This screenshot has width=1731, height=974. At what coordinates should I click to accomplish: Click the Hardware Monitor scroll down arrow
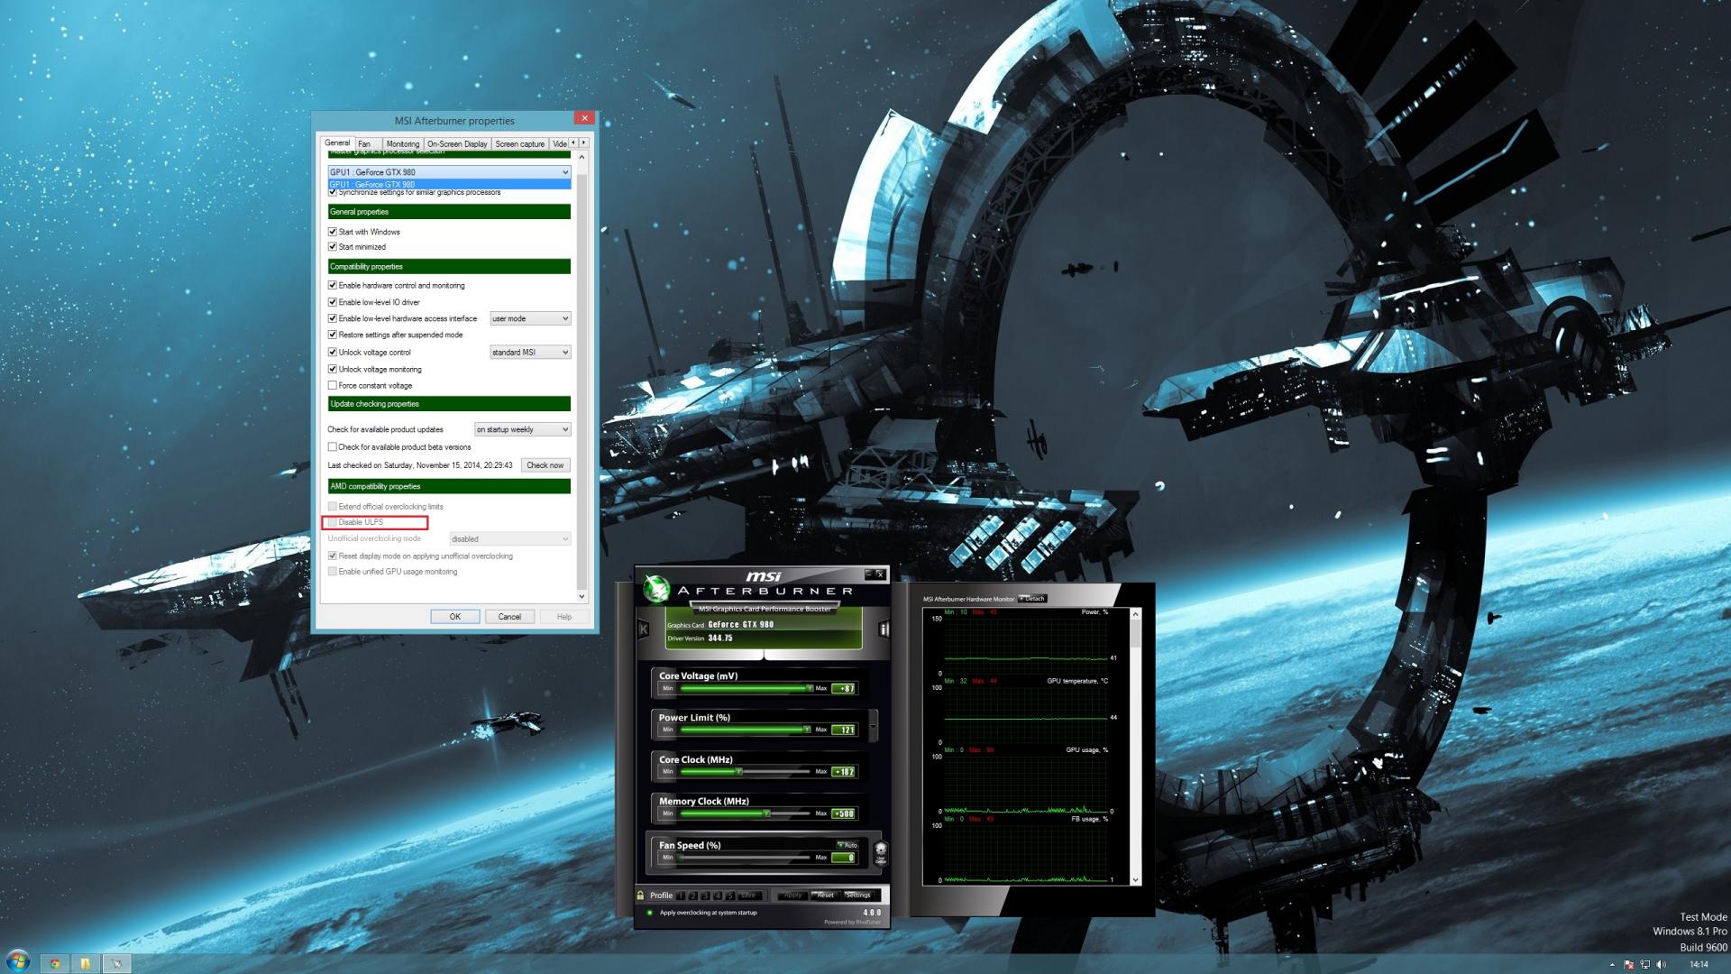click(1135, 880)
